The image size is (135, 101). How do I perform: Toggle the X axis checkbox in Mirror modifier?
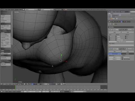pos(109,36)
